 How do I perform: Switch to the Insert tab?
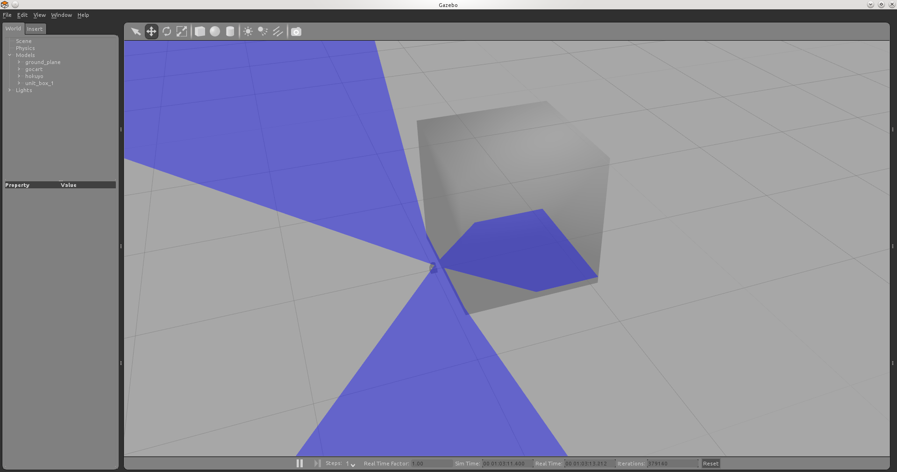(35, 29)
